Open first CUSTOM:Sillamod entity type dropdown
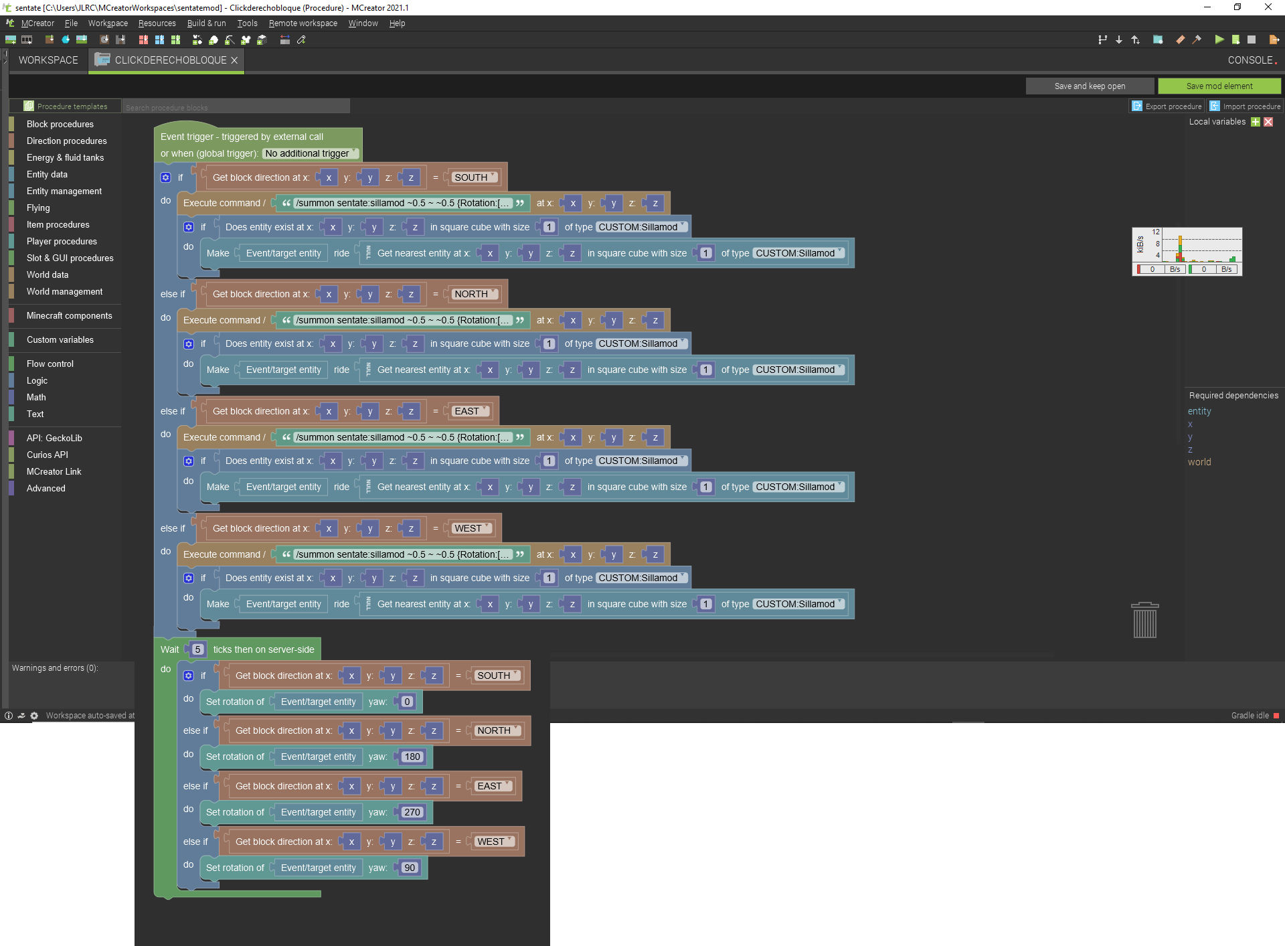 point(642,227)
